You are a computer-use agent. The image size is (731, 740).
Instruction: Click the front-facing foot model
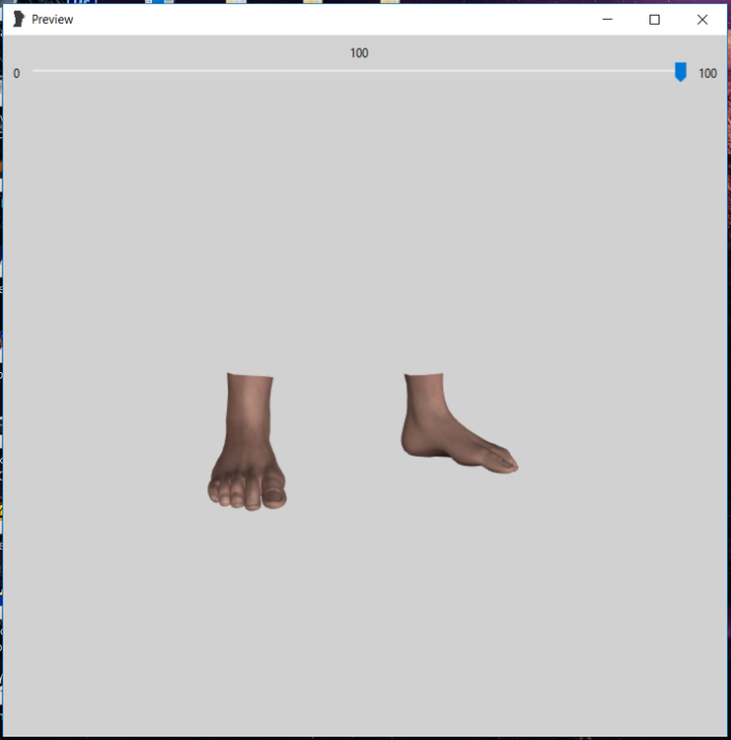[248, 441]
